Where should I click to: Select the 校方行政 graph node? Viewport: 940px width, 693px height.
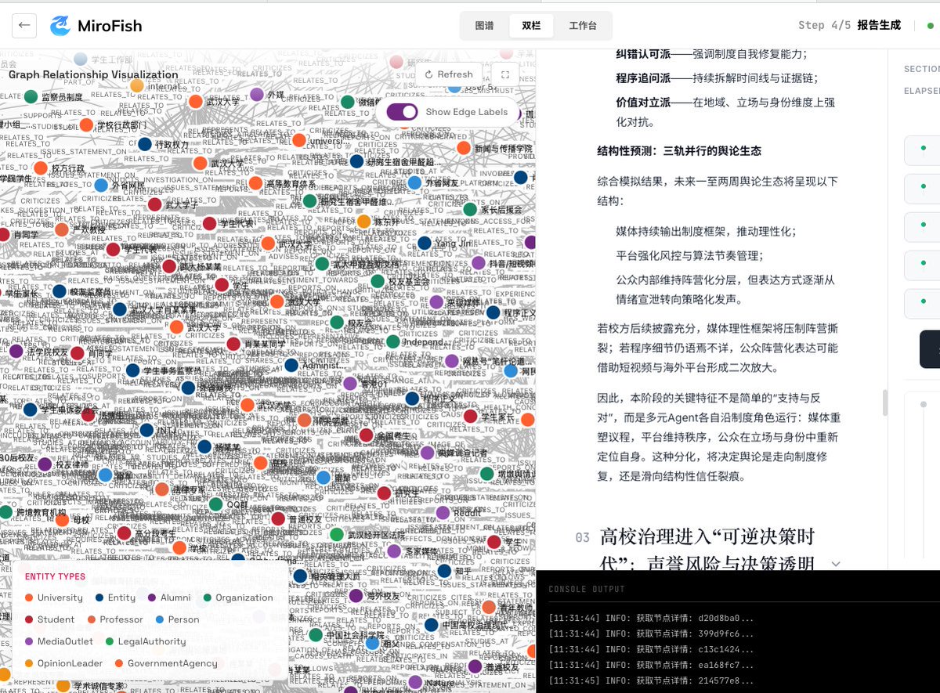tap(40, 168)
